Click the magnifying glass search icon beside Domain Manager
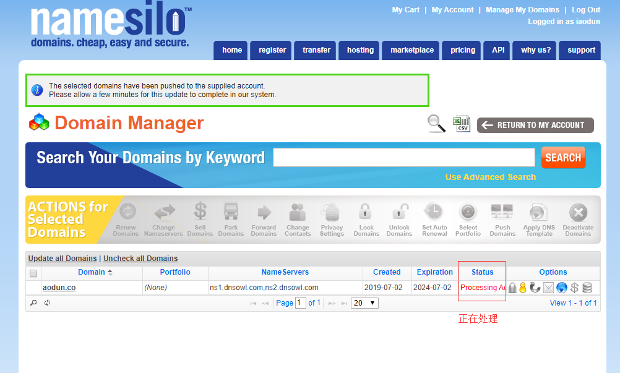 point(436,124)
